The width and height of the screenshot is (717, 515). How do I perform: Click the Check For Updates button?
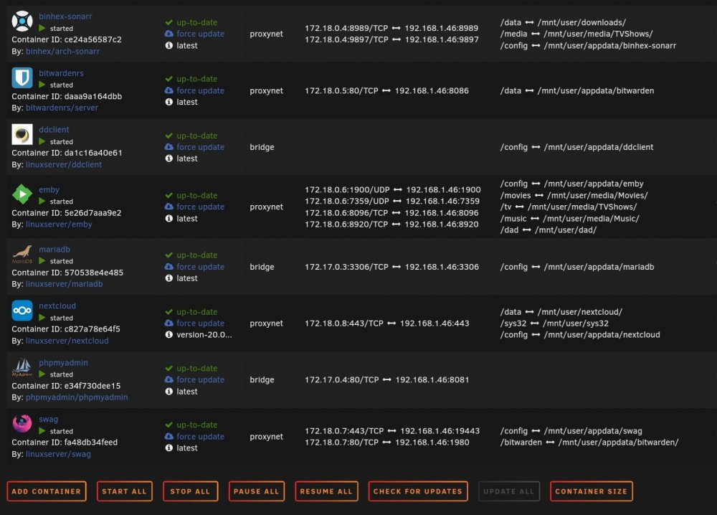click(418, 491)
